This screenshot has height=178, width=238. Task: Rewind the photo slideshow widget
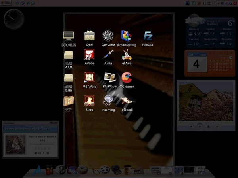191,127
